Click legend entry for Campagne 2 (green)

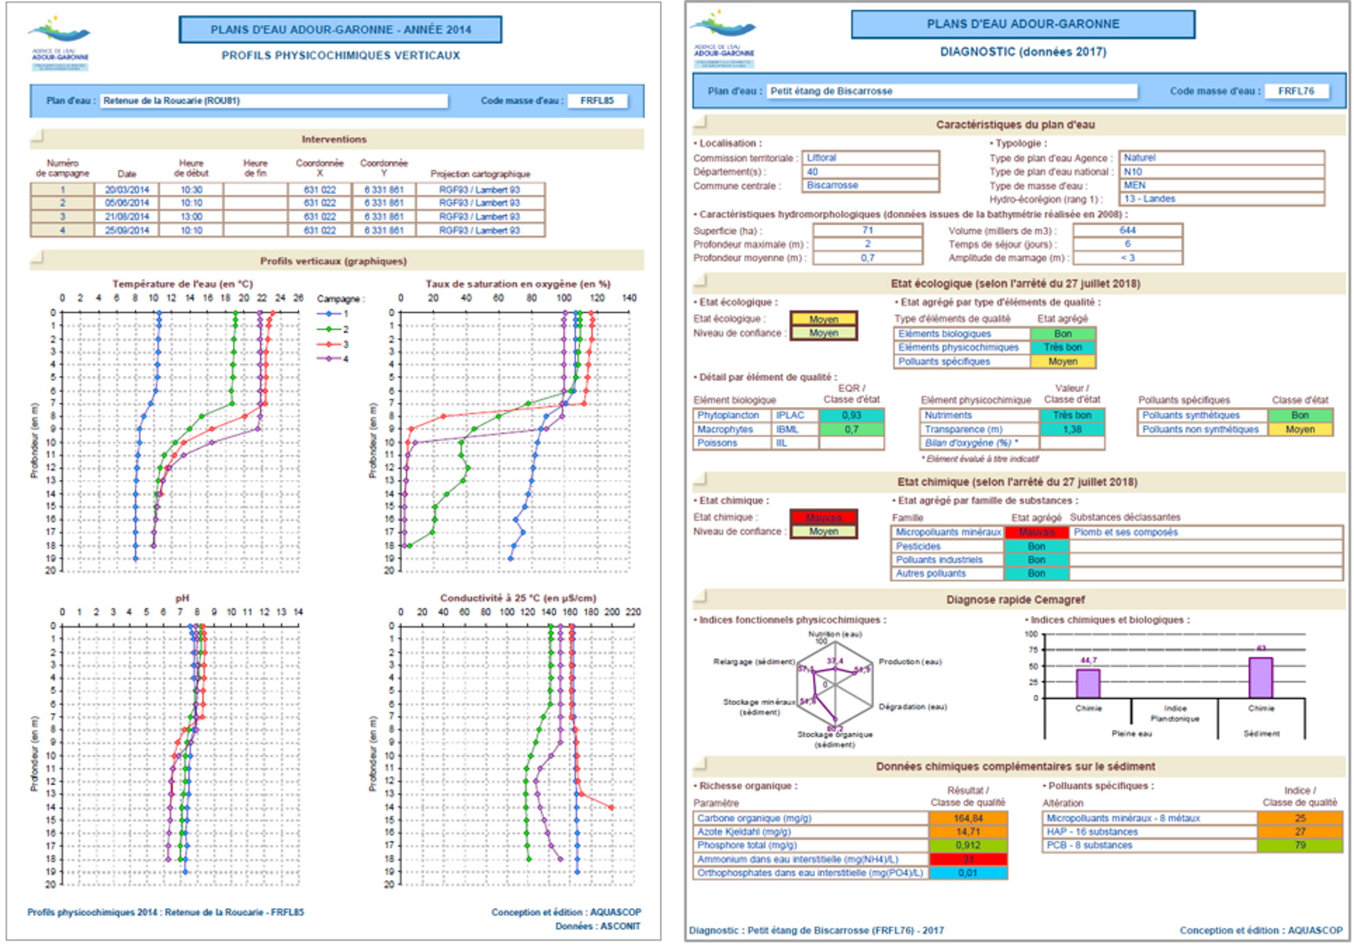(x=333, y=329)
